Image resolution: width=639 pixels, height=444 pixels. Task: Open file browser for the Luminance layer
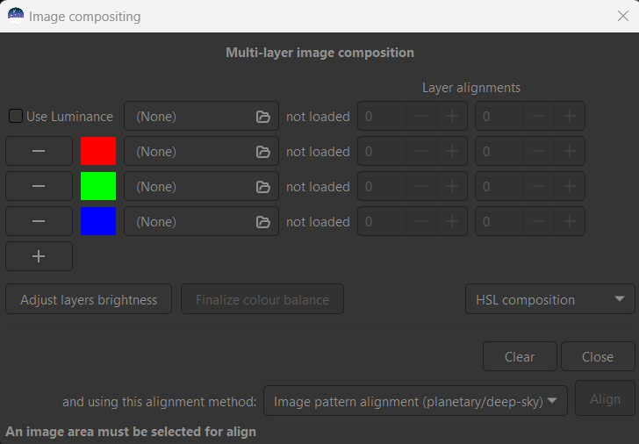click(x=262, y=117)
